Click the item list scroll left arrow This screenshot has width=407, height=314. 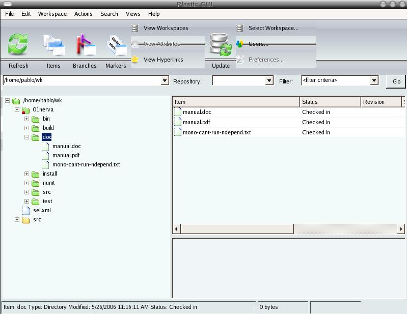pos(177,229)
